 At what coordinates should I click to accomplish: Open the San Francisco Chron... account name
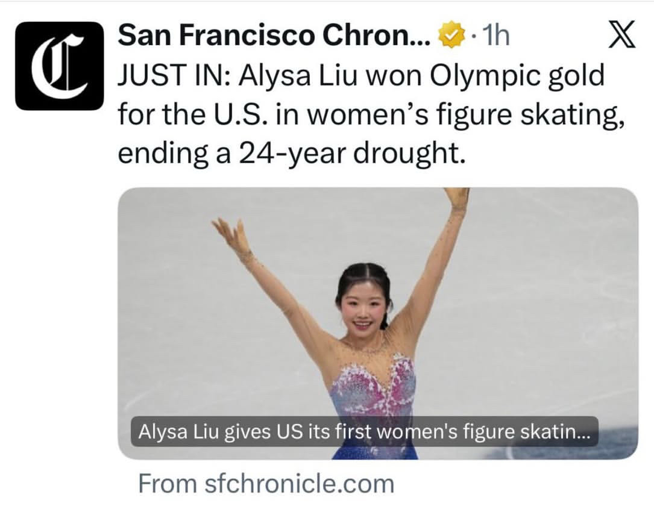click(x=274, y=37)
